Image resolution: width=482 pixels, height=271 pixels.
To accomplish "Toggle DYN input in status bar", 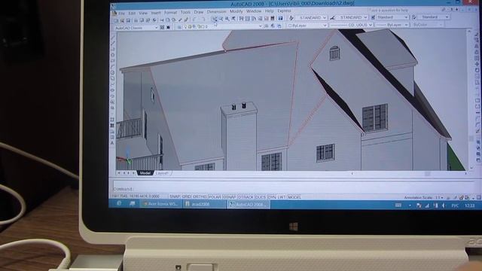I will (x=272, y=197).
